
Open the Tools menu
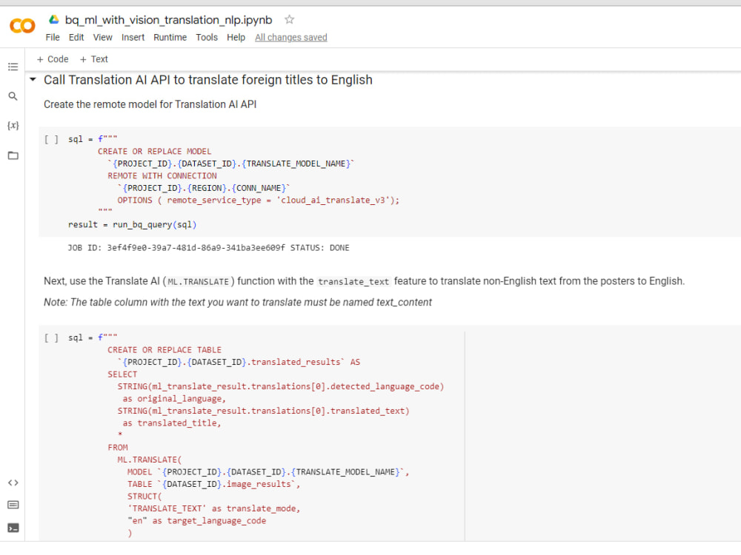(x=207, y=37)
